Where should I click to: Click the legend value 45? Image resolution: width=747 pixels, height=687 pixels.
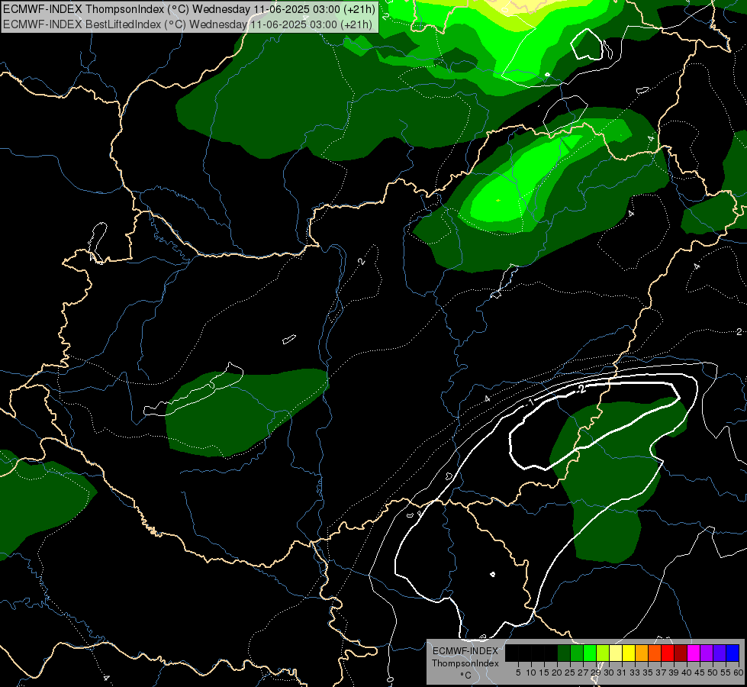coord(700,672)
